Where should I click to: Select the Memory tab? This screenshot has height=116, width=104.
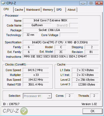tap(48, 10)
